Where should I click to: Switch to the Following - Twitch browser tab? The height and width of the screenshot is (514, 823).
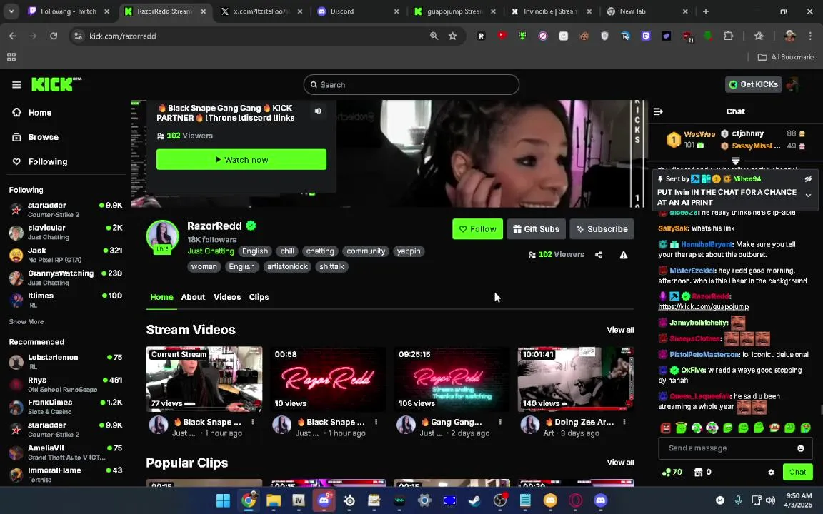(69, 11)
